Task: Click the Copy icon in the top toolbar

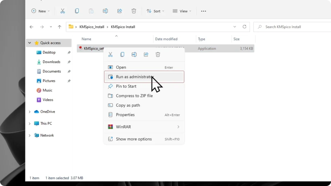Action: click(x=77, y=11)
